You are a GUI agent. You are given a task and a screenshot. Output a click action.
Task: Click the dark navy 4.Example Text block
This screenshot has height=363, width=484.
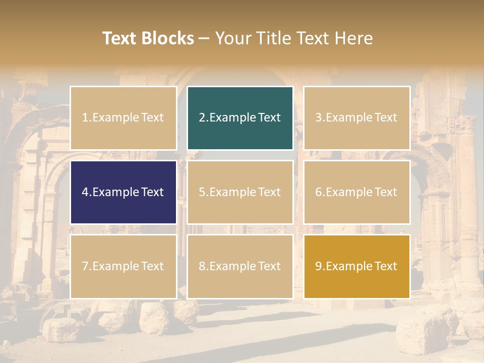coord(123,192)
